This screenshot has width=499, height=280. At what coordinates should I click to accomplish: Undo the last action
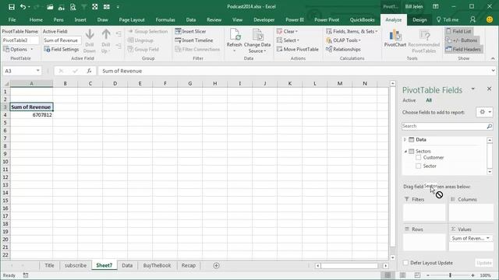click(23, 7)
